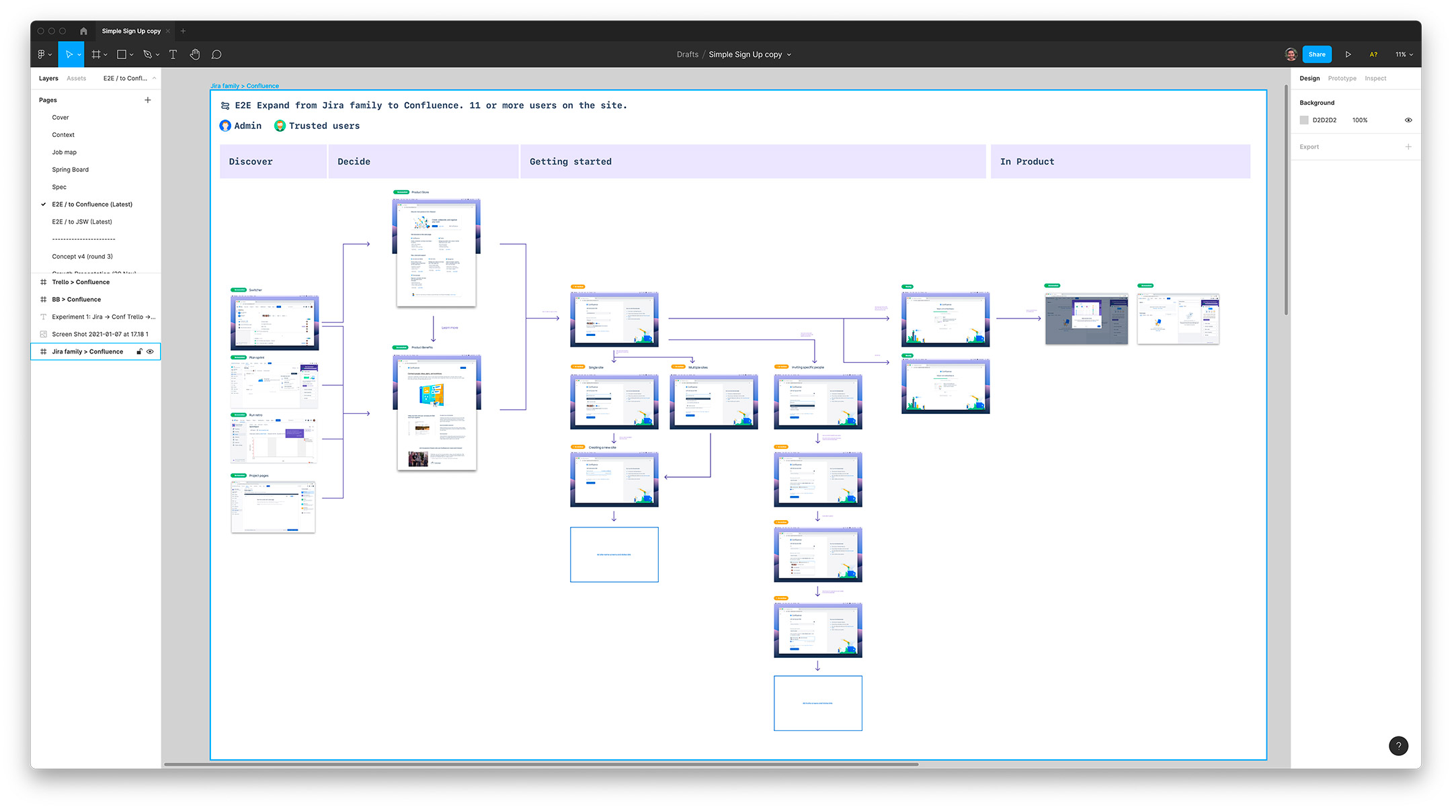Toggle visibility of Jira family > Confluence layer
The height and width of the screenshot is (809, 1452).
[x=151, y=351]
